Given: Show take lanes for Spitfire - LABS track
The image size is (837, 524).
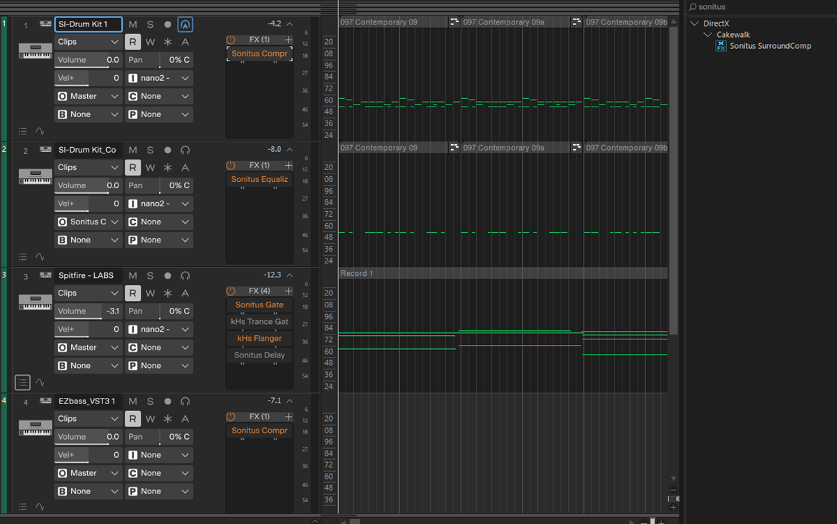Looking at the screenshot, I should [x=22, y=383].
